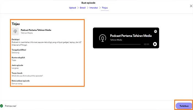193x110 pixels.
Task: Click the chevron between Detail and Interaksi
Action: pos(88,8)
